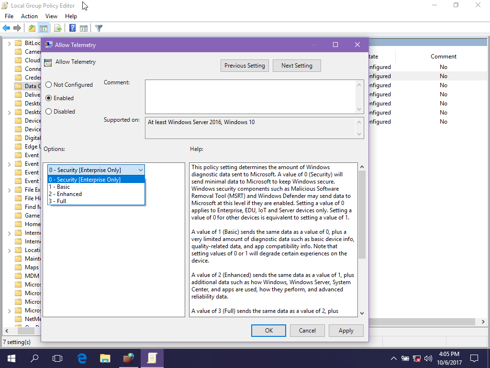Click the Filter funnel icon in toolbar

click(x=99, y=28)
